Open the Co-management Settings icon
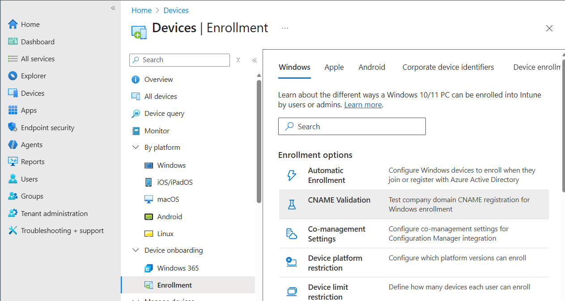 point(292,233)
